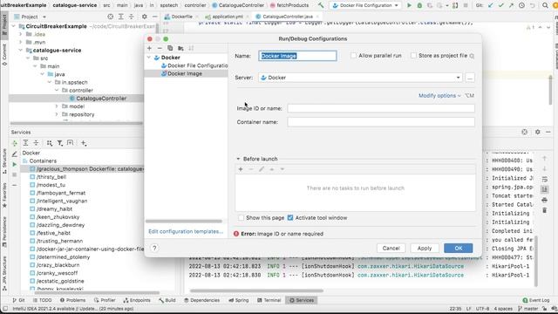Screen dimensions: 558x314
Task: Toggle checkbox for /flamboyant_fermat container
Action: 32,193
